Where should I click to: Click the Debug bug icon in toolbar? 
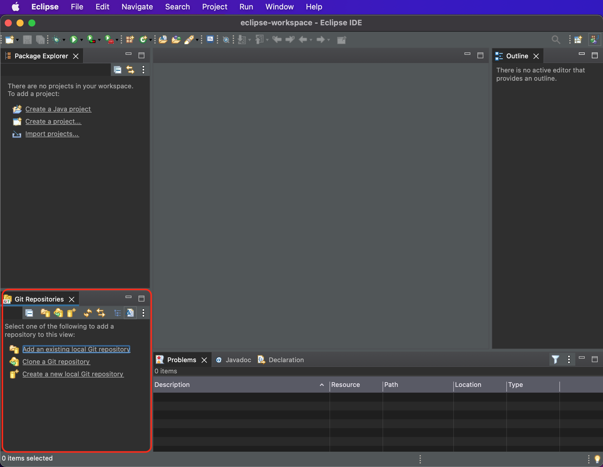click(x=56, y=39)
